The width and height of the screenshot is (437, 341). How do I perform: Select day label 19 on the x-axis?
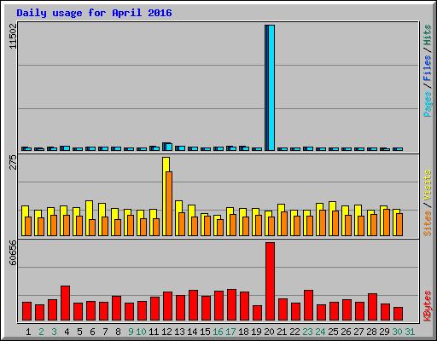pos(256,332)
